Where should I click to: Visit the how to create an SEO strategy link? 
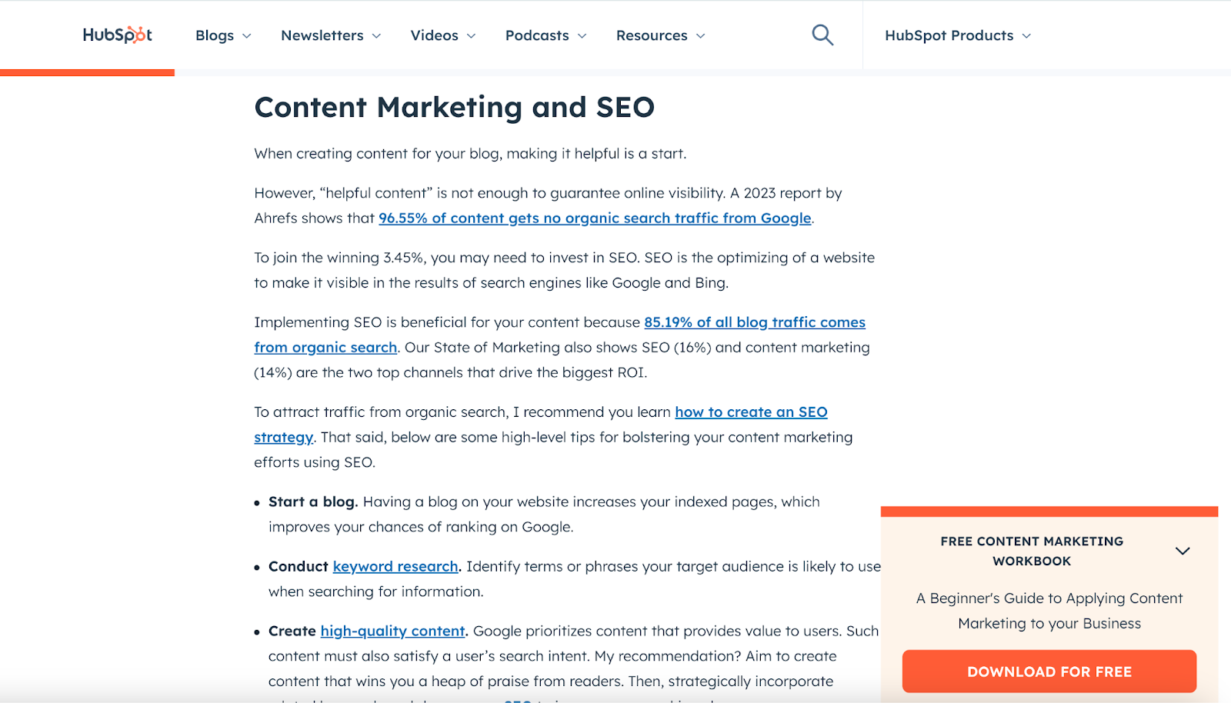[750, 412]
